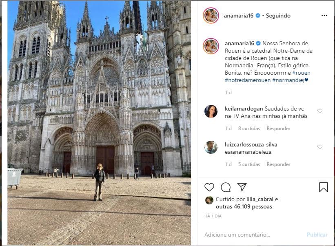Click the Rouen cathedral photo
This screenshot has height=246, width=335.
tap(99, 123)
